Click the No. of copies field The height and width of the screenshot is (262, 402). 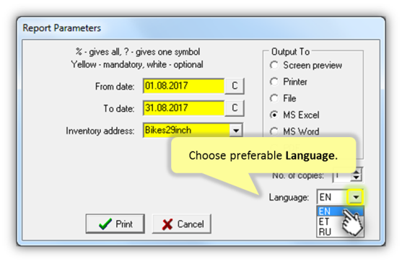[x=342, y=175]
